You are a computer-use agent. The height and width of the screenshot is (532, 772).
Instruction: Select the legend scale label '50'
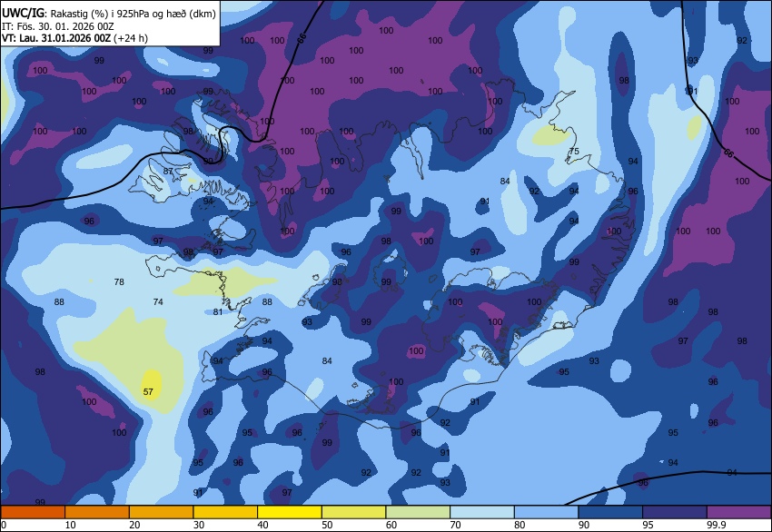click(327, 525)
